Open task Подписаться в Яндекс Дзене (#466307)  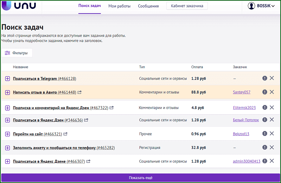pos(49,162)
